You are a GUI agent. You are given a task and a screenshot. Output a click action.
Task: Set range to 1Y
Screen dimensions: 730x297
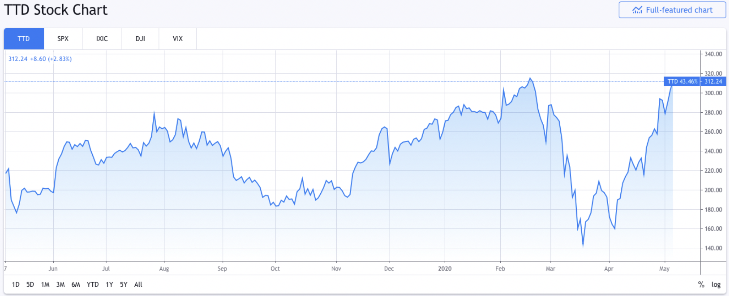point(109,284)
